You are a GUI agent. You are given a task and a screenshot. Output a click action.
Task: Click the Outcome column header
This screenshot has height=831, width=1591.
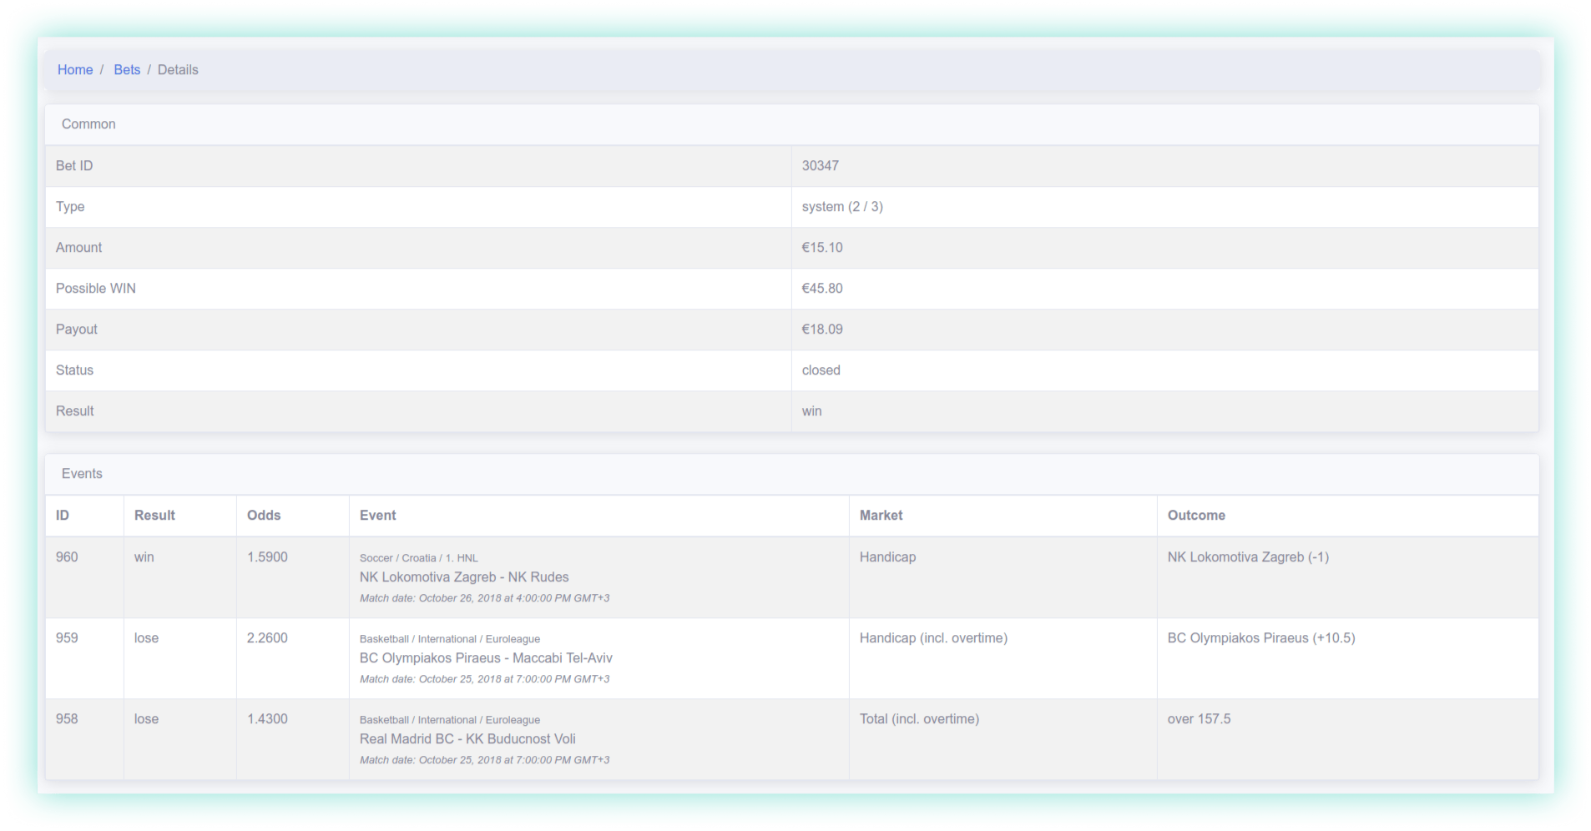click(1195, 515)
